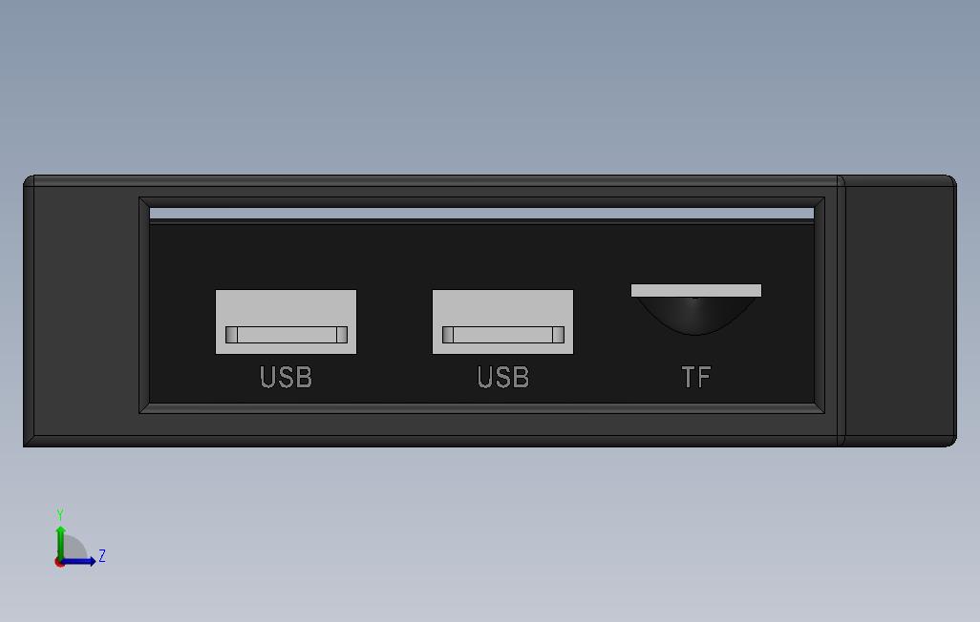The width and height of the screenshot is (980, 622).
Task: Select the second 'USB' engraved label
Action: [x=503, y=377]
